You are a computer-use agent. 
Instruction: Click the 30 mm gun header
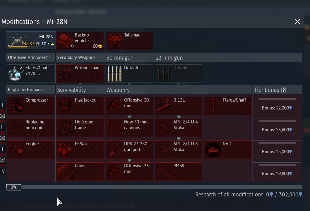[x=129, y=57]
